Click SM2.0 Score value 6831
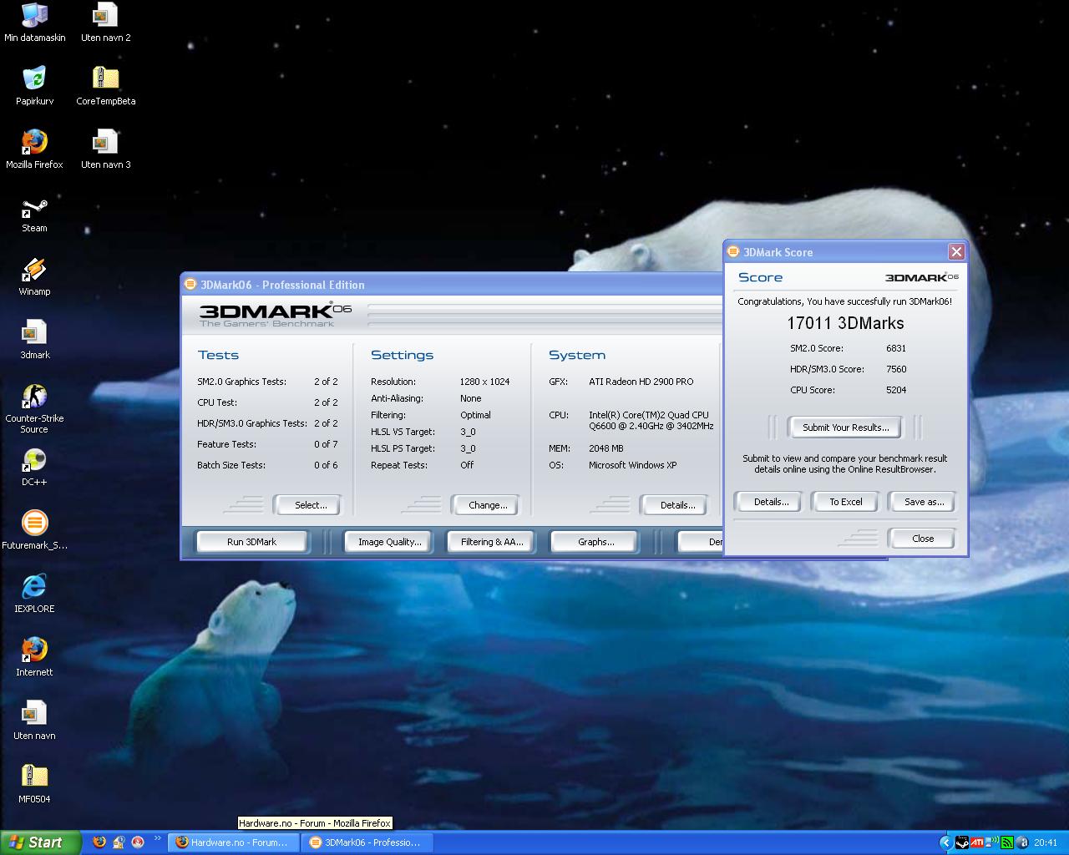This screenshot has height=855, width=1069. tap(896, 348)
